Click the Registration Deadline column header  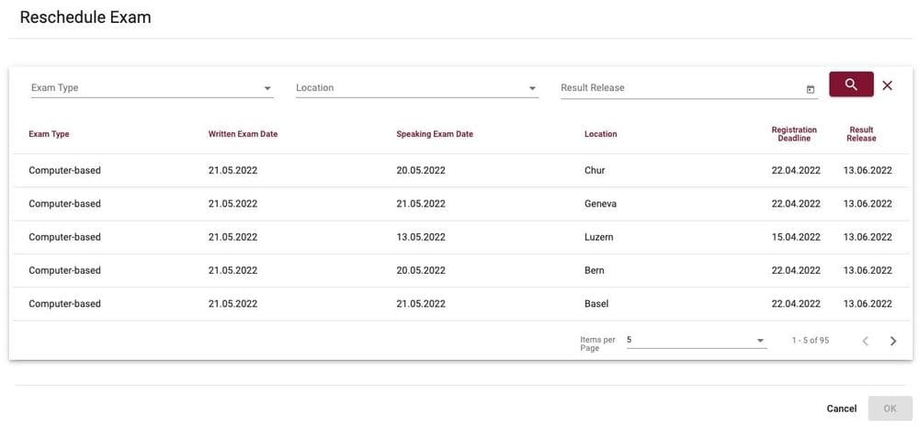pos(794,134)
